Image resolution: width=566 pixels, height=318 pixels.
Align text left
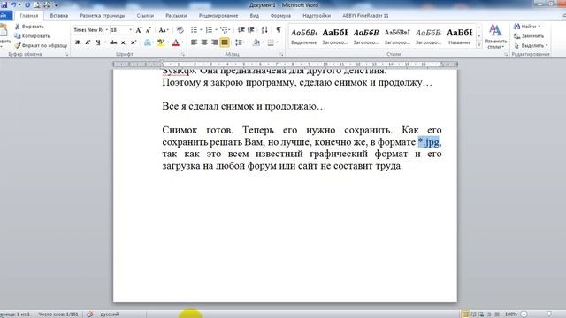(x=194, y=42)
